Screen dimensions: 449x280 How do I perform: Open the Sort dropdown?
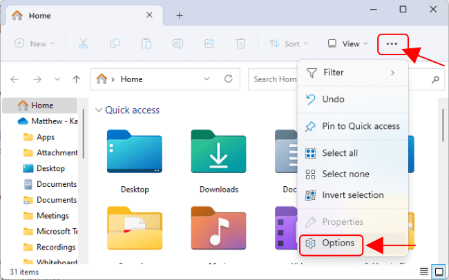289,43
